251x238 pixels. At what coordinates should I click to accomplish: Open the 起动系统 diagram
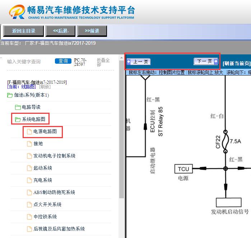tap(43, 168)
